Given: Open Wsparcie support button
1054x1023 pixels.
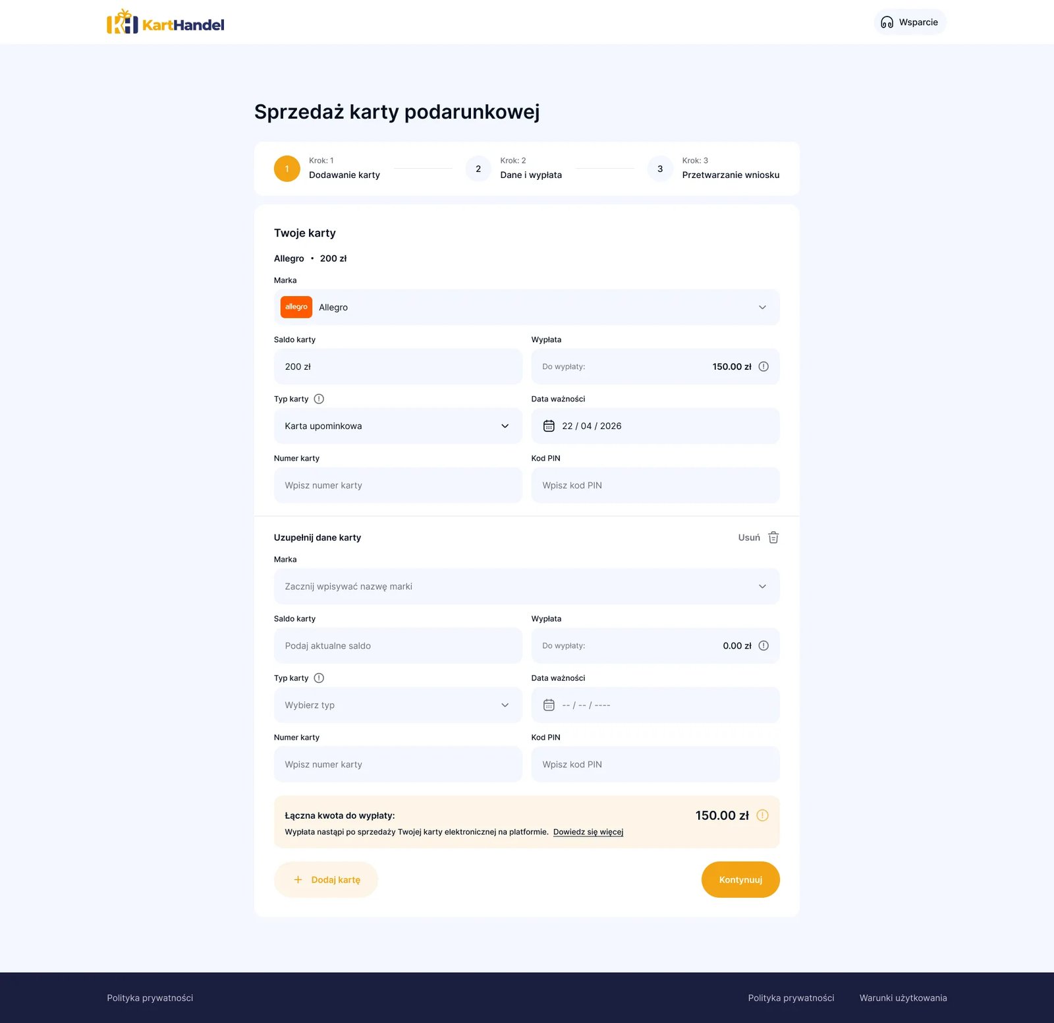Looking at the screenshot, I should 910,22.
